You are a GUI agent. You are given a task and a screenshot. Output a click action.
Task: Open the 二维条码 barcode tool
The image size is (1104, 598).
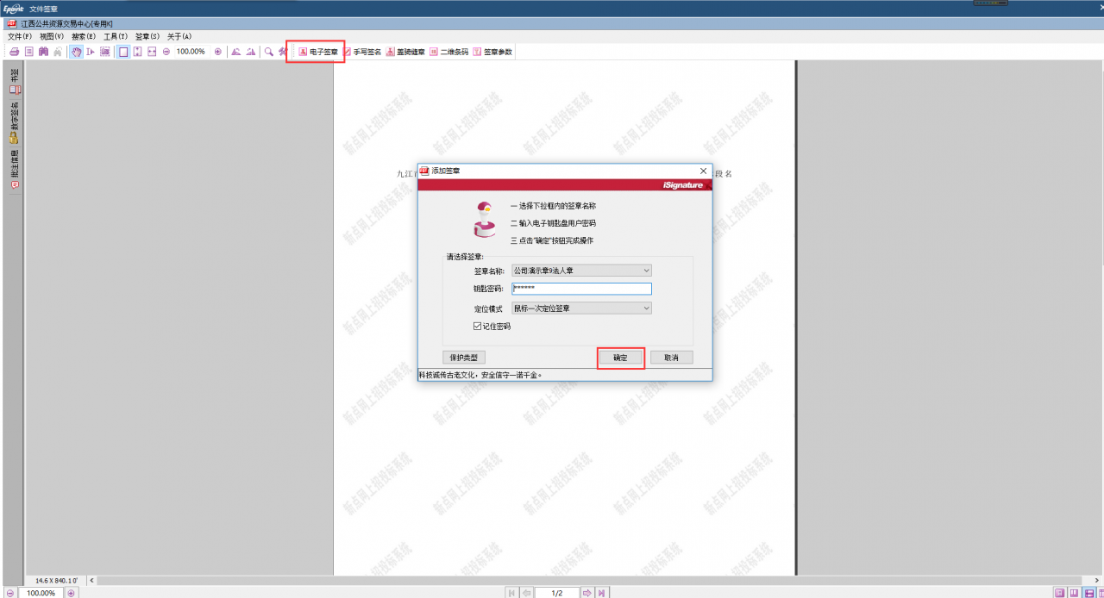tap(448, 52)
